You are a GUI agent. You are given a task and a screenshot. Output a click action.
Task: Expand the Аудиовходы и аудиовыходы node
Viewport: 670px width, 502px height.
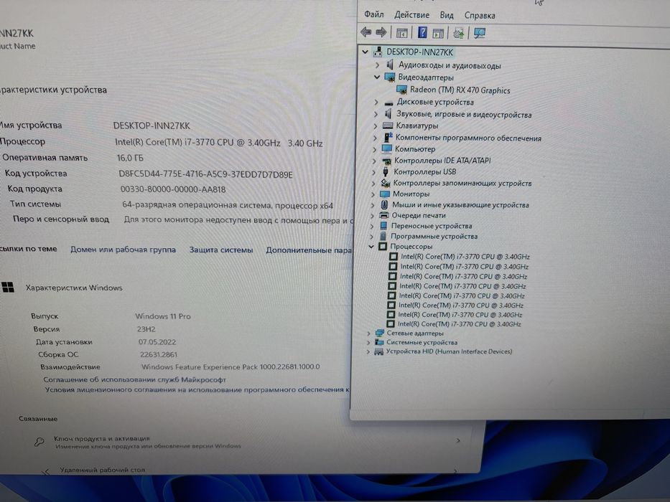pos(377,65)
